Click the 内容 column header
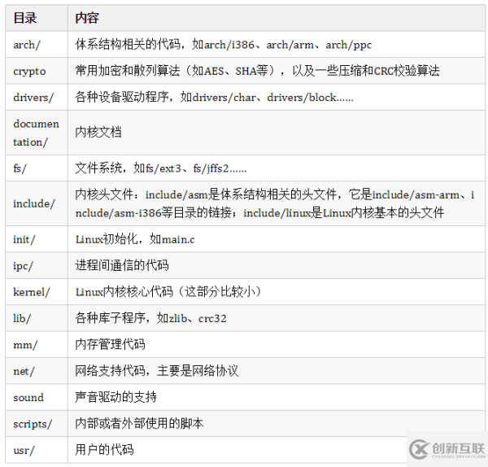 (277, 18)
